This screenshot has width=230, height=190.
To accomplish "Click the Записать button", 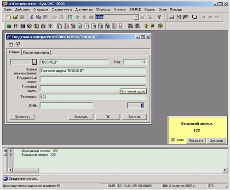I will pos(81,117).
